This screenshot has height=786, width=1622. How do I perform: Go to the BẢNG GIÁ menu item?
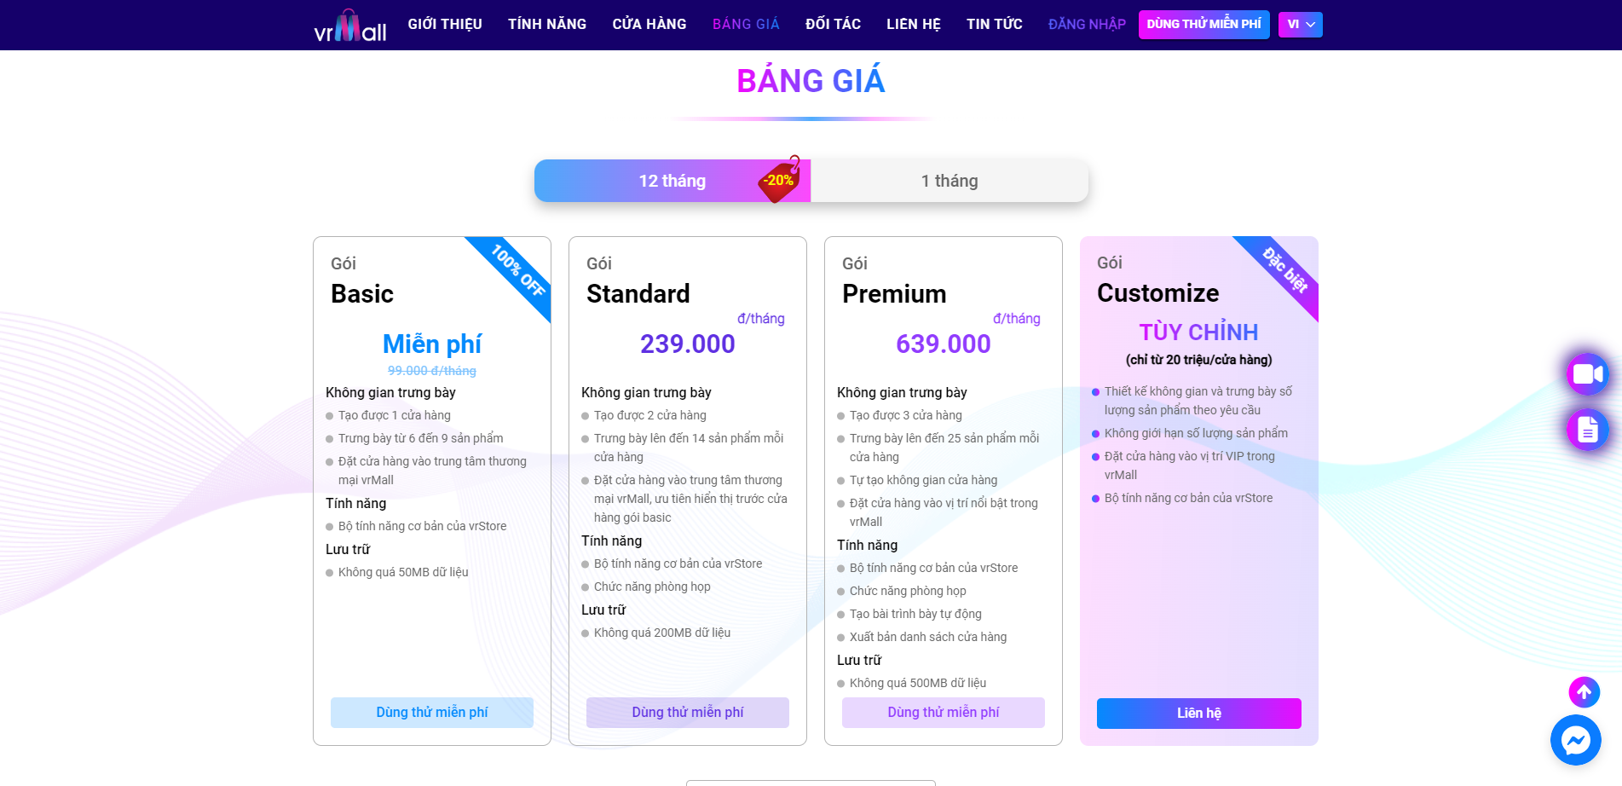click(746, 25)
